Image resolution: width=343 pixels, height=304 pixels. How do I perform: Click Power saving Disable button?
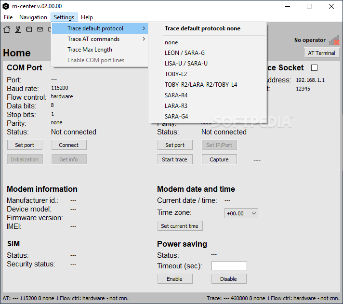pos(229,279)
